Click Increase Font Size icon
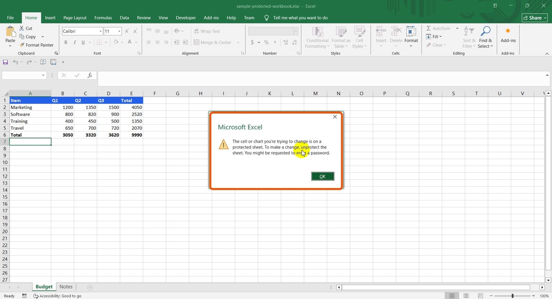This screenshot has width=552, height=299. point(127,31)
